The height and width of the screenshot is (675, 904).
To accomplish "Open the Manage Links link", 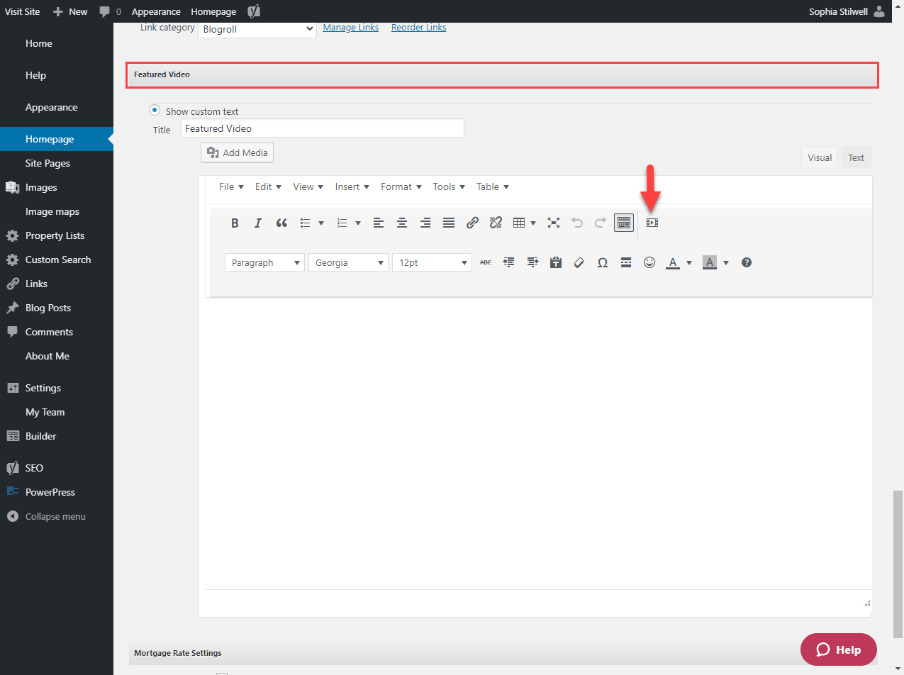I will tap(350, 28).
